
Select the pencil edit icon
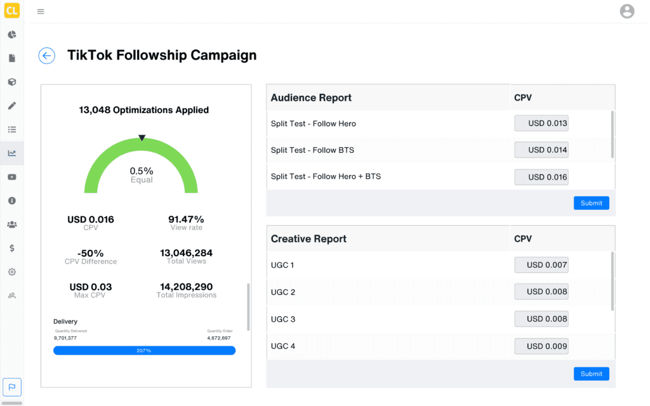pos(12,106)
